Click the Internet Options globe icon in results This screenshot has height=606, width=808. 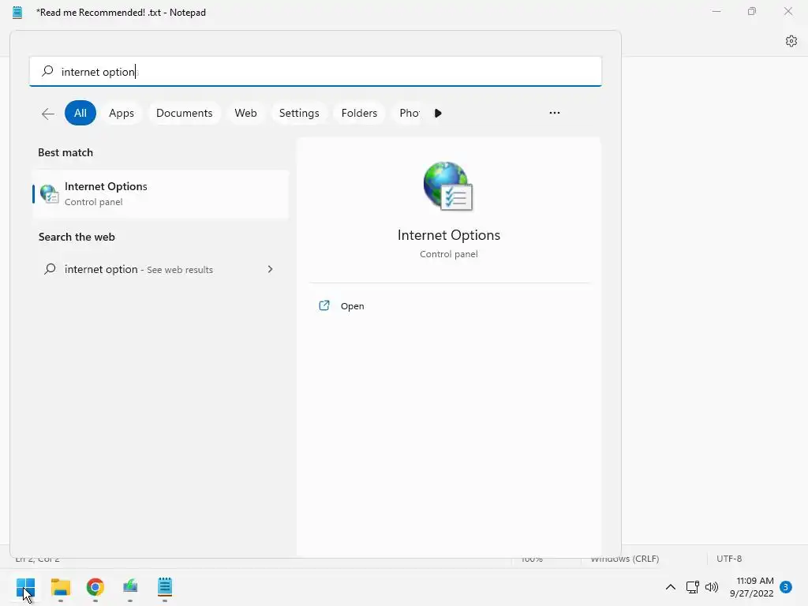pyautogui.click(x=50, y=194)
